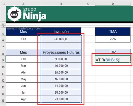Viewport: 133px width, 106px height.
Task: Click the '10.000,00' value cell
Action: pos(61,66)
